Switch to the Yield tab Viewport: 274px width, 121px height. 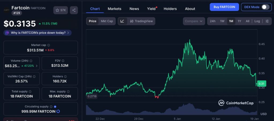pos(151,9)
